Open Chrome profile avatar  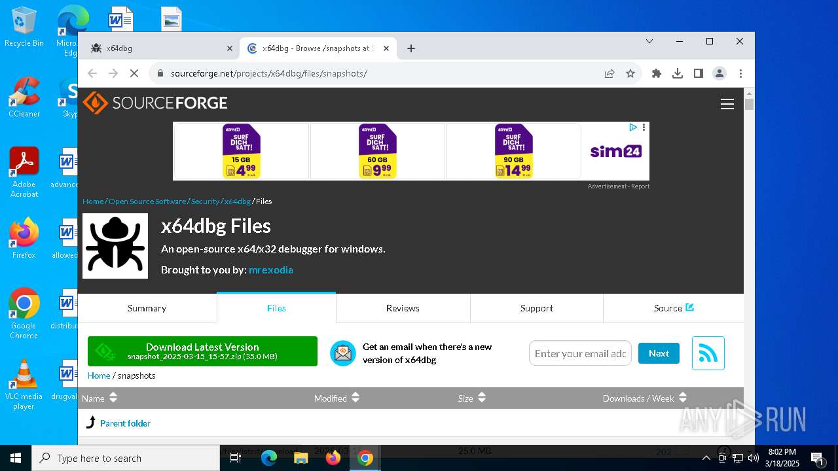(x=720, y=73)
